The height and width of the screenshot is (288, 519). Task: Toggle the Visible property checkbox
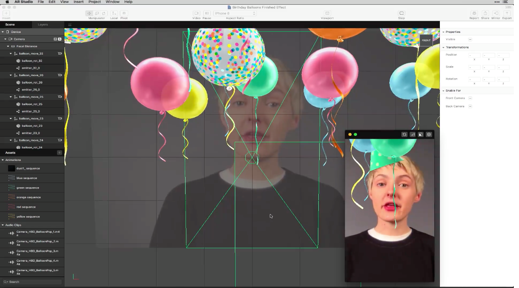[471, 39]
